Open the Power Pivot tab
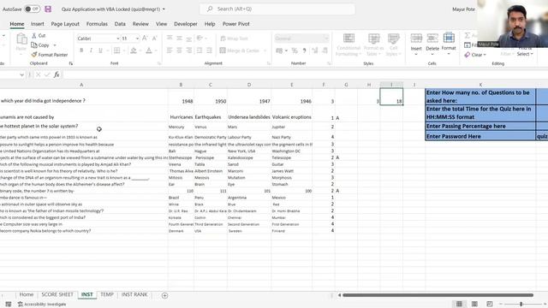The height and width of the screenshot is (308, 548). point(236,24)
